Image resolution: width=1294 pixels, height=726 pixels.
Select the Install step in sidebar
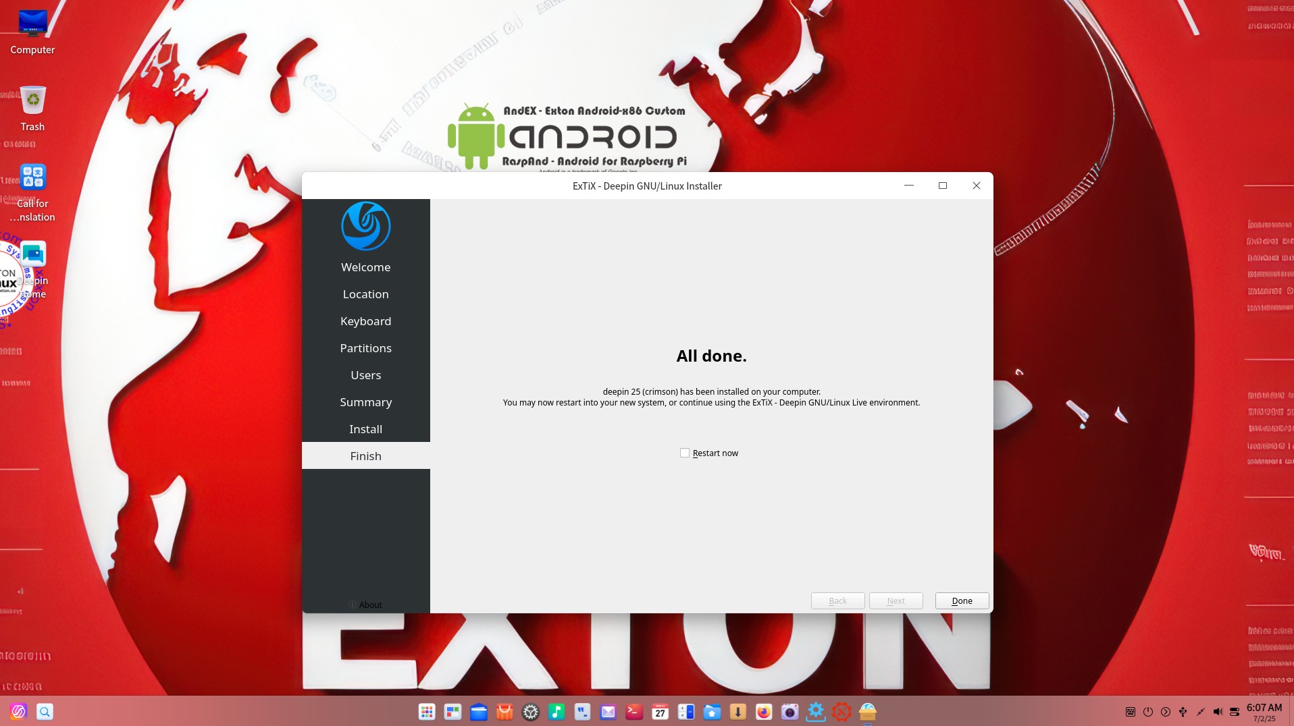[365, 429]
